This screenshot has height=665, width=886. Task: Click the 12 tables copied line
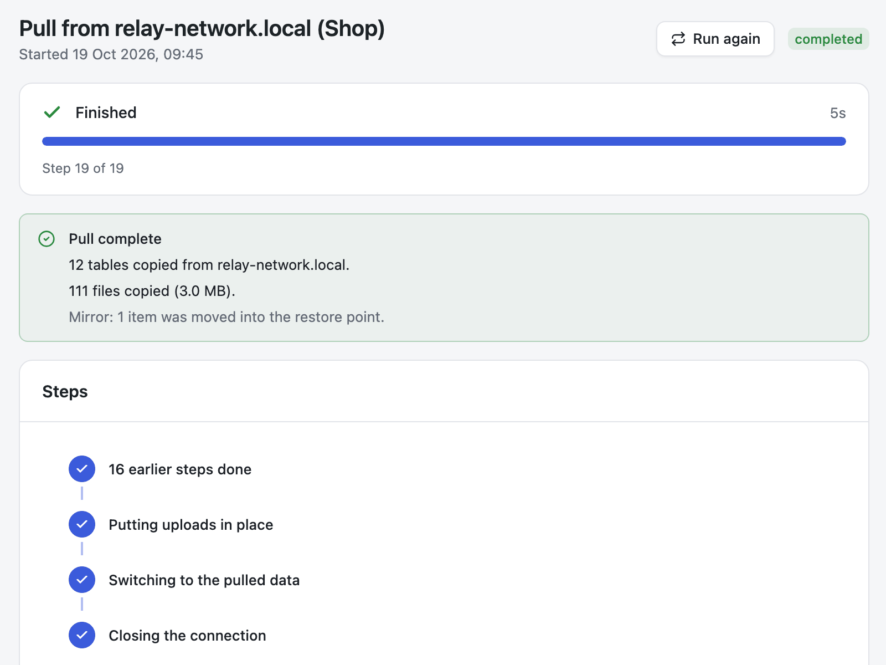209,265
